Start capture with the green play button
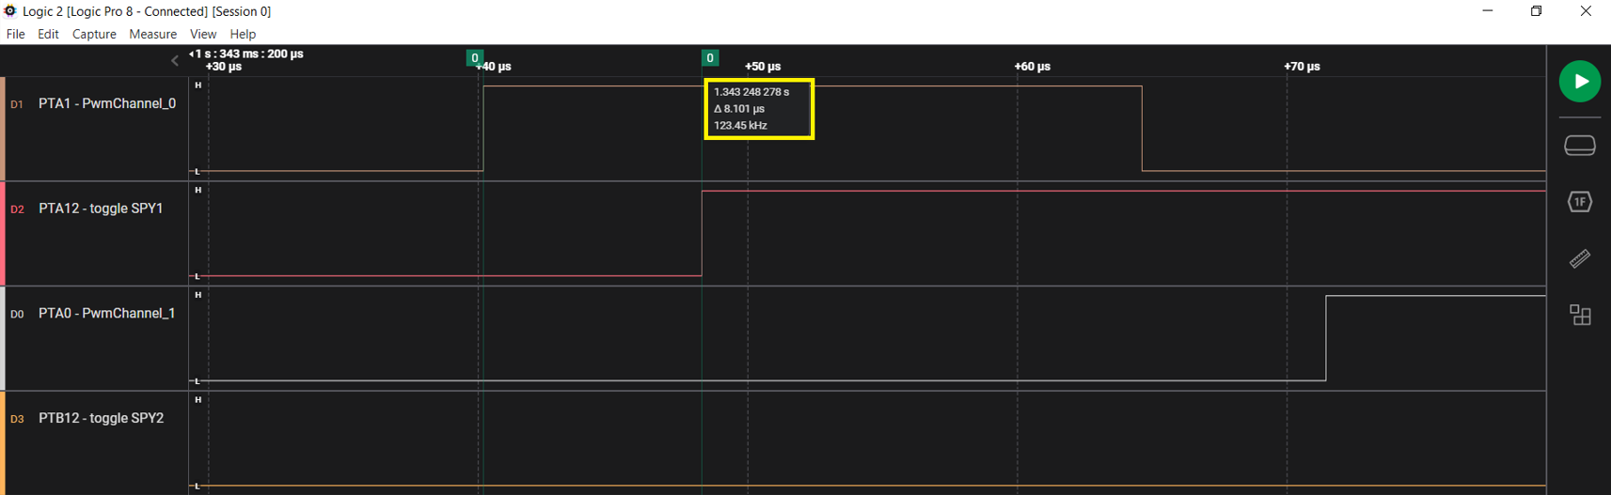1611x495 pixels. [1580, 82]
